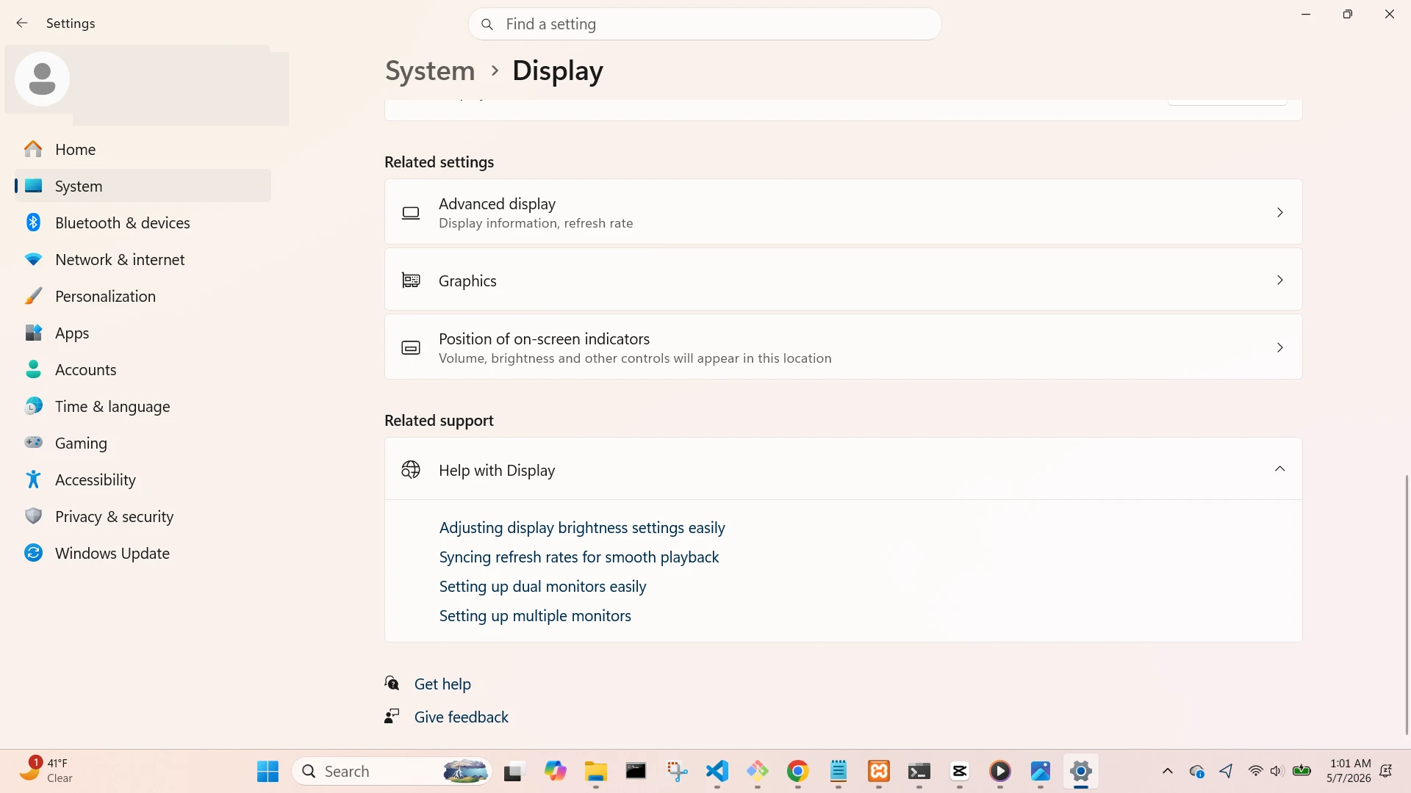Viewport: 1411px width, 793px height.
Task: Click the Give feedback link
Action: 462,717
